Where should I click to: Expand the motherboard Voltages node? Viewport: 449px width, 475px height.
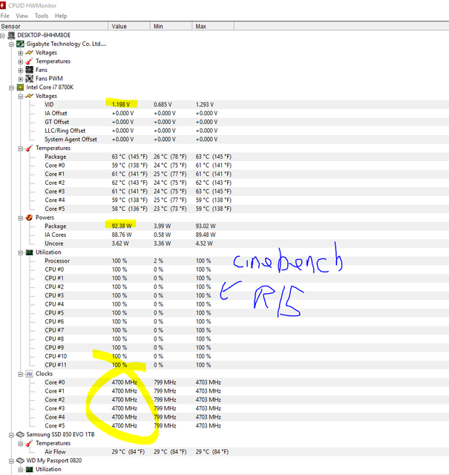(x=20, y=53)
